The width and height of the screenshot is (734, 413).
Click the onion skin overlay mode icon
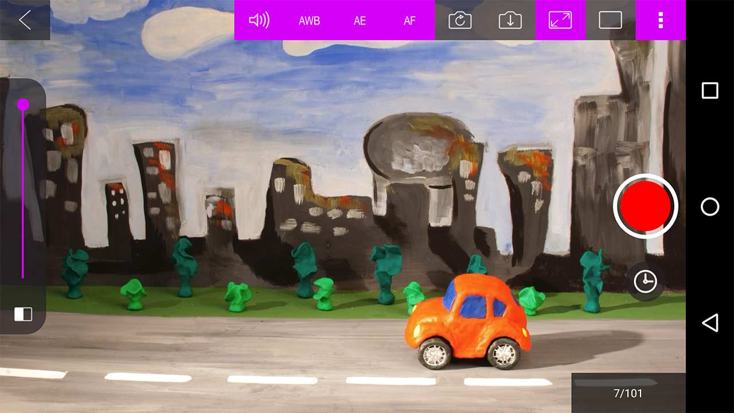coord(23,314)
